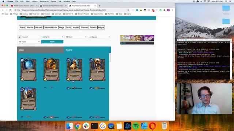234x131 pixels.
Task: Choose the Warrior class button
Action: tap(30, 28)
